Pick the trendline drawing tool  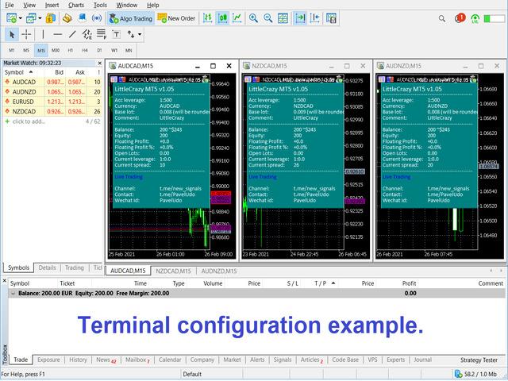(x=72, y=34)
